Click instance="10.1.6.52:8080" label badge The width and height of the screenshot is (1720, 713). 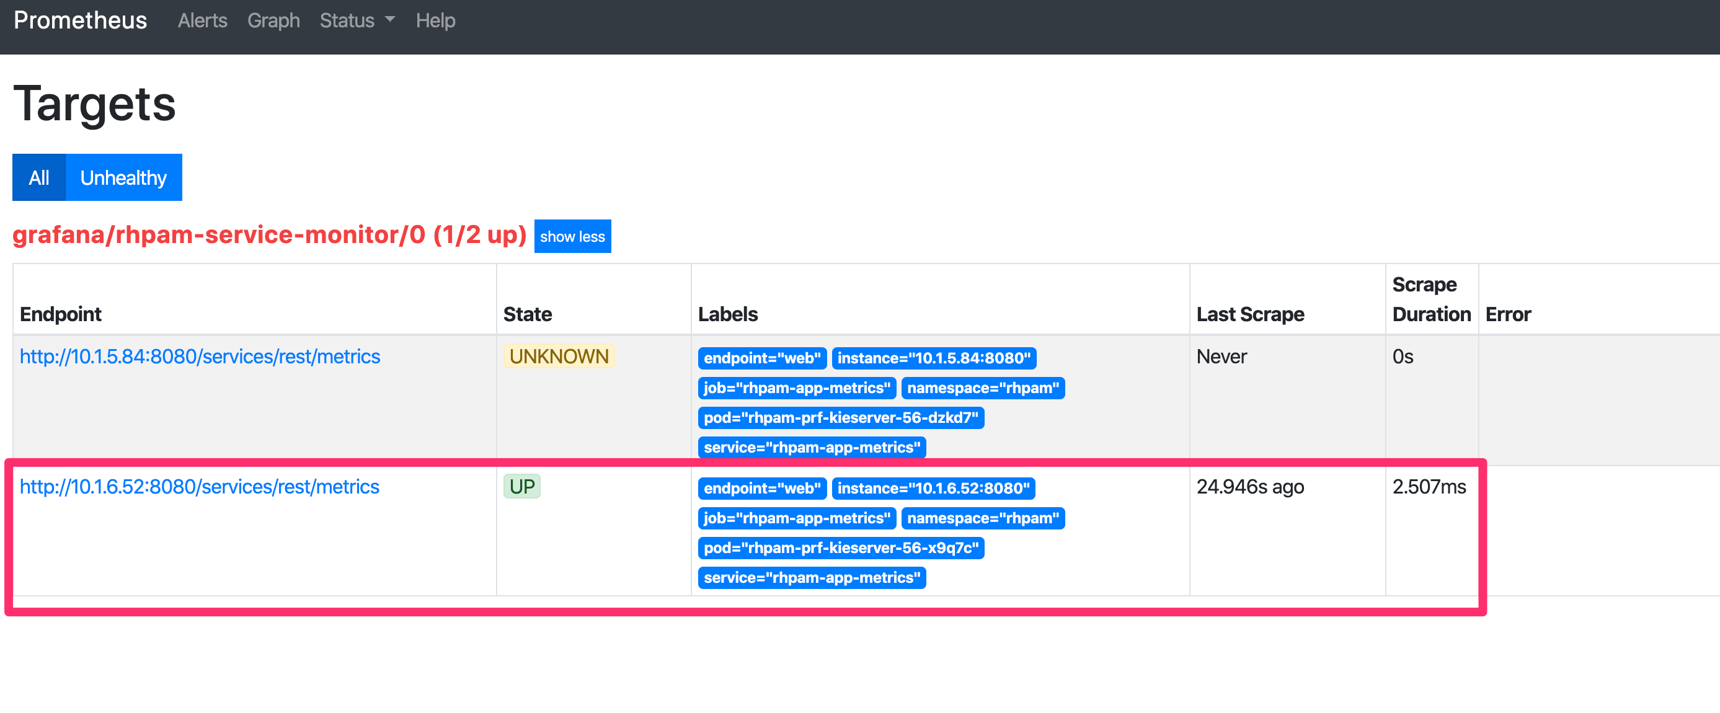933,489
